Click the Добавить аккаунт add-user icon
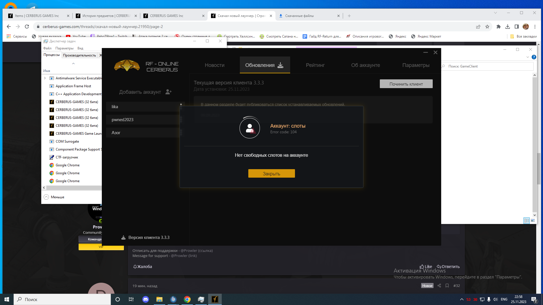This screenshot has height=305, width=543. (169, 92)
